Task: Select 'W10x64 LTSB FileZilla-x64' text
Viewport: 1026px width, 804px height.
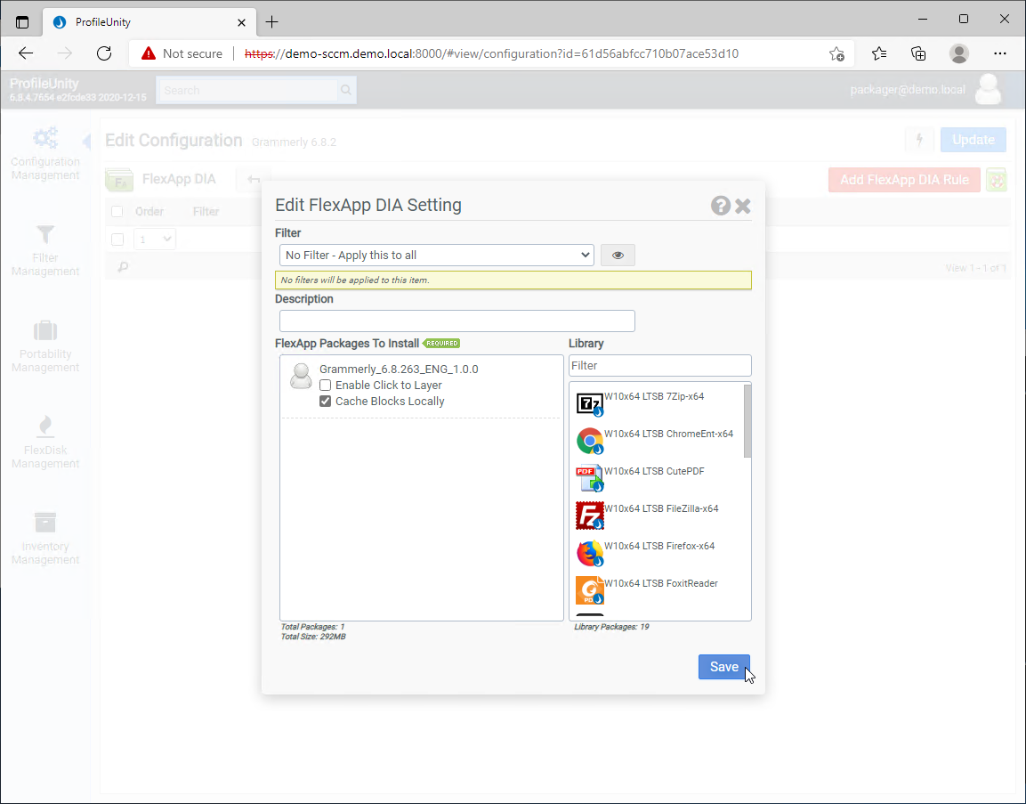Action: click(x=661, y=508)
